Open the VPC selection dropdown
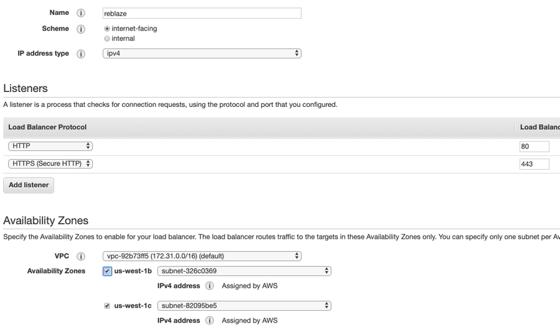Viewport: 560px width, 330px height. coord(202,256)
